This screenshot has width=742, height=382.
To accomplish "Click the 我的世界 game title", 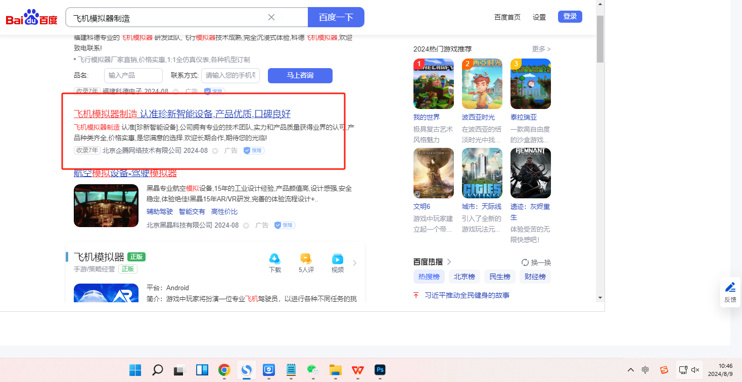I will (x=427, y=117).
